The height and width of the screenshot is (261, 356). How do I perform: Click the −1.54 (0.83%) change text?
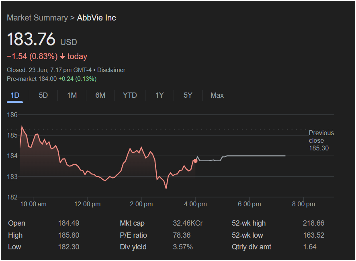(x=32, y=56)
